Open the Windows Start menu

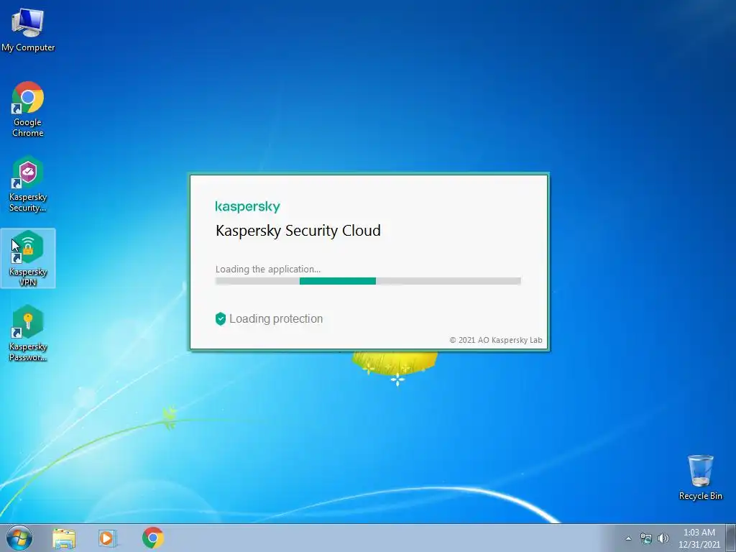click(x=19, y=538)
